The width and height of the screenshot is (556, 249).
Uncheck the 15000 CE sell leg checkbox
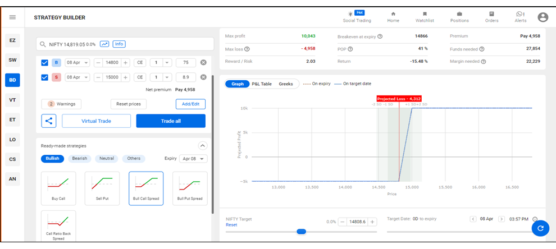[x=45, y=77]
